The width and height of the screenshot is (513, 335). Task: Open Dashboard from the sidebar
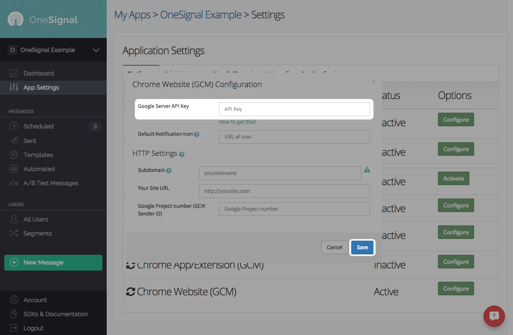pos(38,73)
